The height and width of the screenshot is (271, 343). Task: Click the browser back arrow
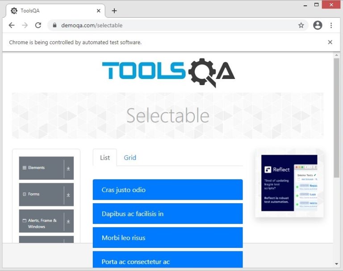click(x=12, y=25)
